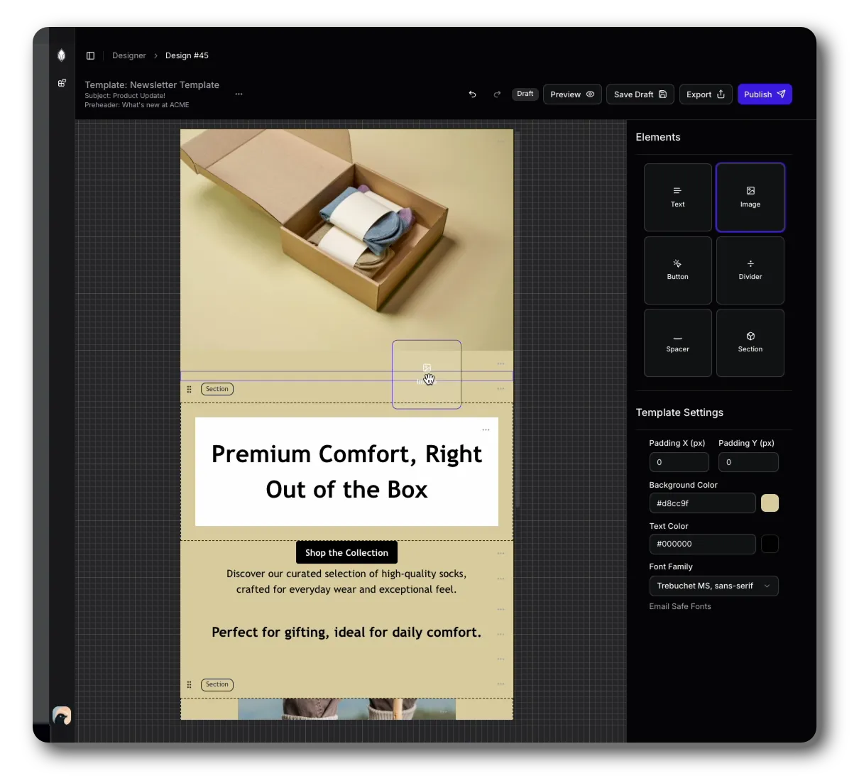The width and height of the screenshot is (854, 778).
Task: Open the background color swatch
Action: (x=770, y=503)
